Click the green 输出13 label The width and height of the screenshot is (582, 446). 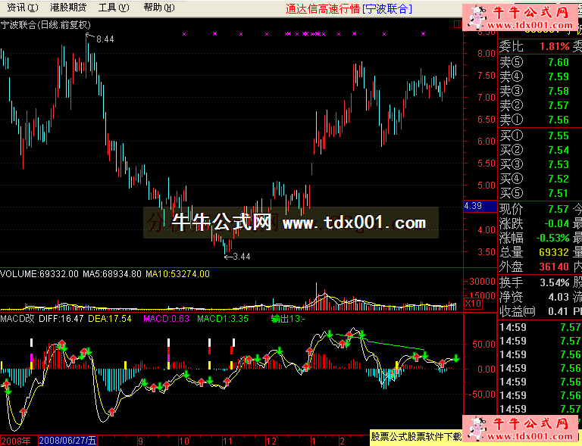[288, 319]
